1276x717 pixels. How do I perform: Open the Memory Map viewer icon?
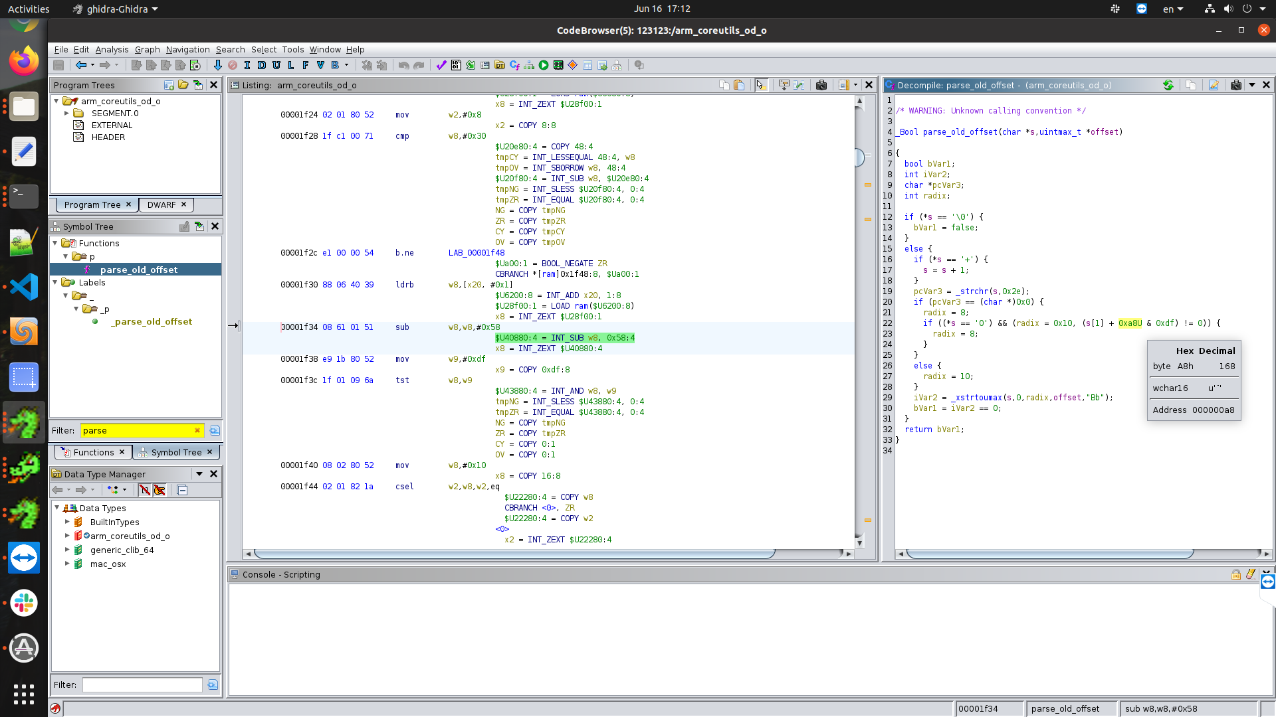pos(557,65)
